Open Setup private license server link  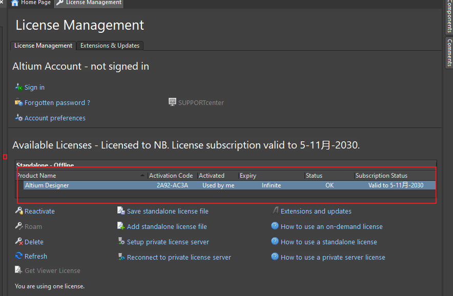[x=168, y=242]
